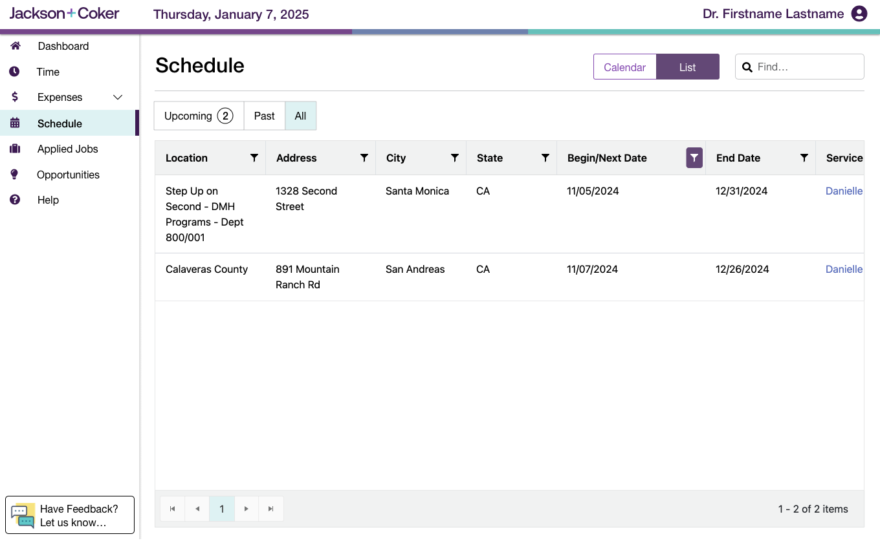The width and height of the screenshot is (880, 543).
Task: Open the Address column filter icon
Action: (364, 158)
